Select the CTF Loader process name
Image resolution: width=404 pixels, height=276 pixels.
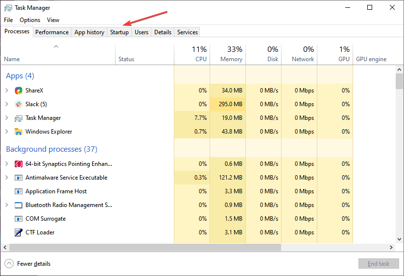click(40, 232)
